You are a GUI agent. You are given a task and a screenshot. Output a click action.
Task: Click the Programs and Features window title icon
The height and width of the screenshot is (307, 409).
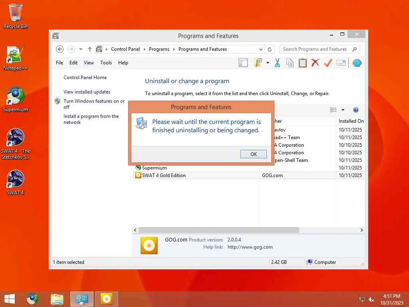(x=56, y=36)
